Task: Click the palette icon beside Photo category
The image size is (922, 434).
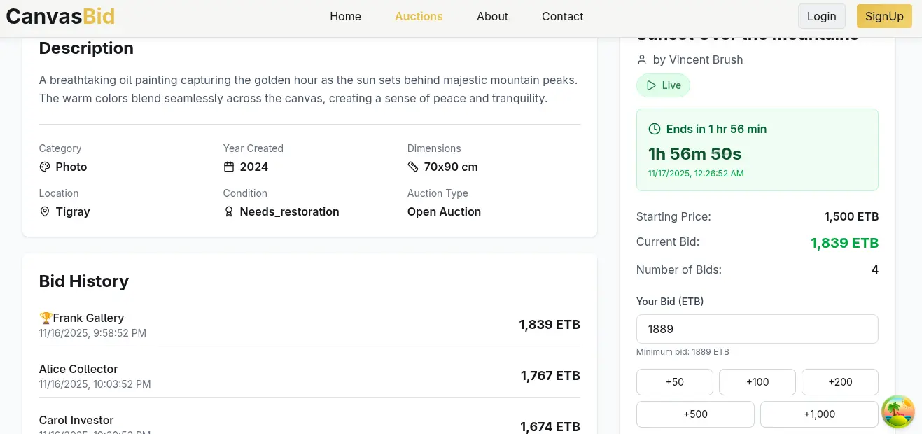Action: (45, 167)
